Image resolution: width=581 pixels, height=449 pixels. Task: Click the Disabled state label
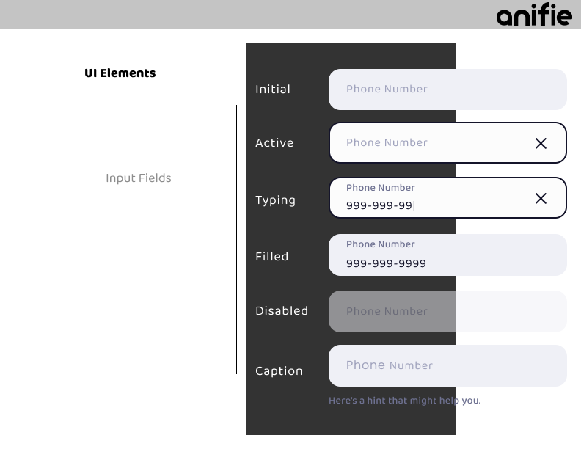(282, 311)
